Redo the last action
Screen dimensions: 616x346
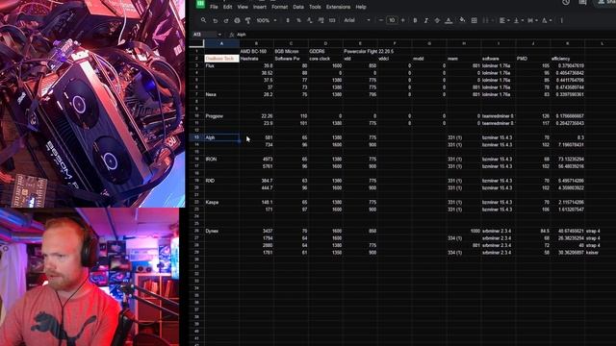point(226,20)
